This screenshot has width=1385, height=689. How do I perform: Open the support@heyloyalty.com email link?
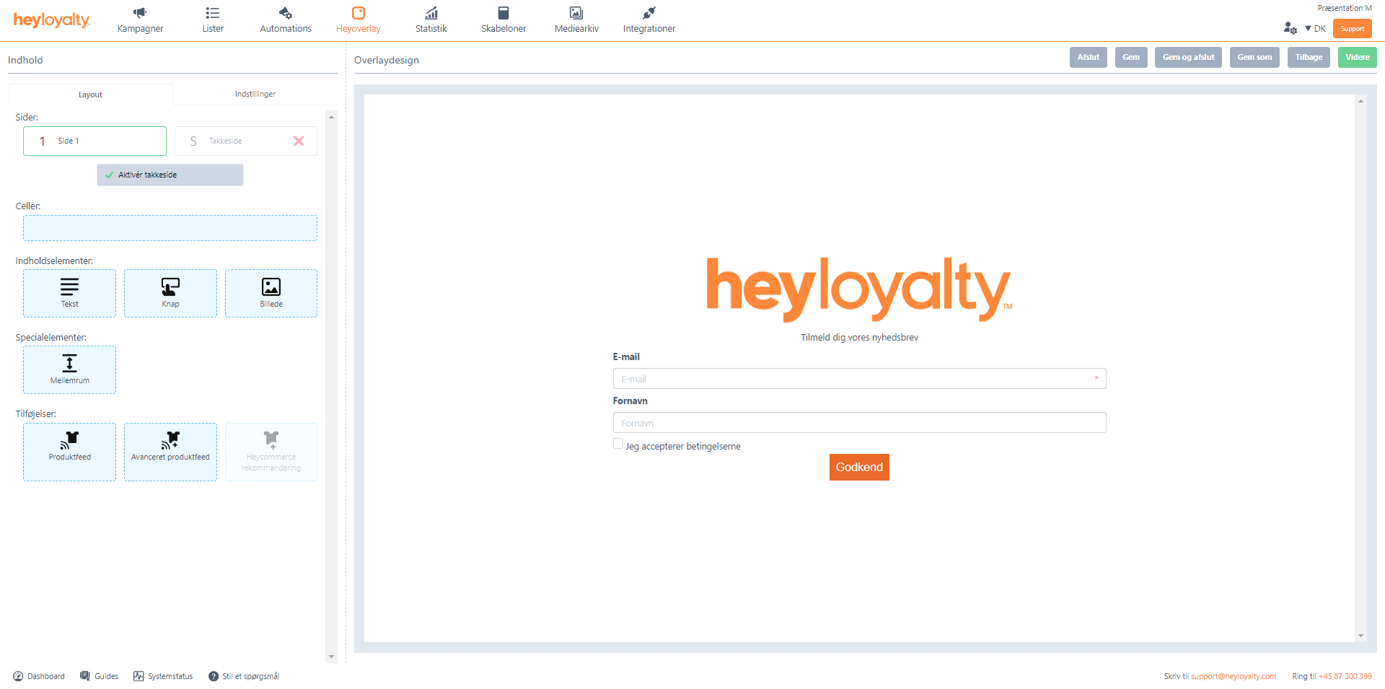(x=1233, y=676)
